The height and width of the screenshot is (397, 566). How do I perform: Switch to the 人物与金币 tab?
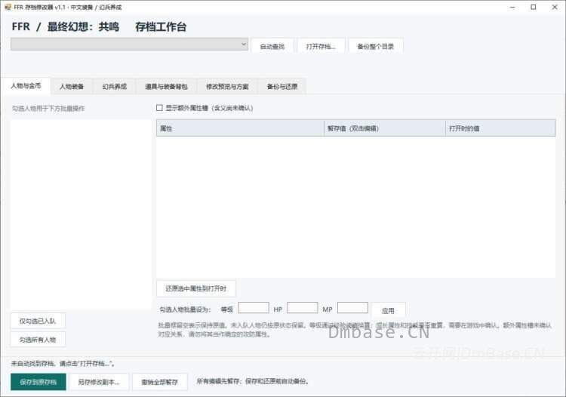26,85
